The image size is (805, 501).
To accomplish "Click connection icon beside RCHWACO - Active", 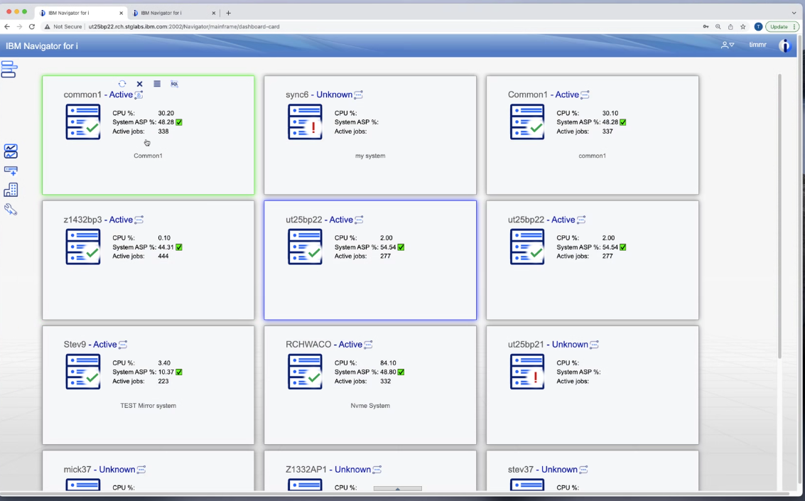I will click(368, 345).
